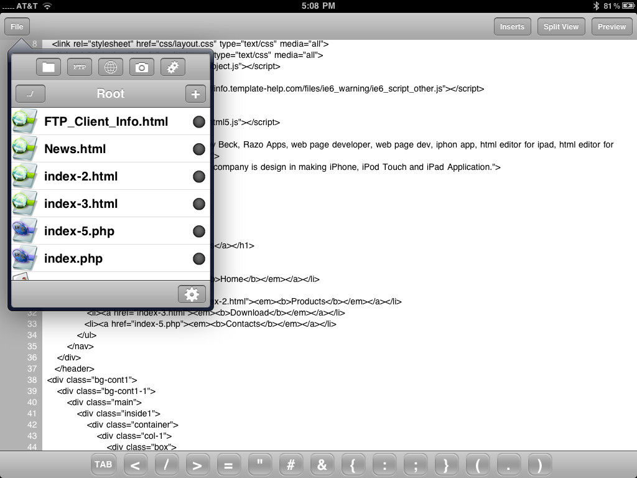Click the </nav> closing tag line
The height and width of the screenshot is (478, 637).
pyautogui.click(x=80, y=346)
